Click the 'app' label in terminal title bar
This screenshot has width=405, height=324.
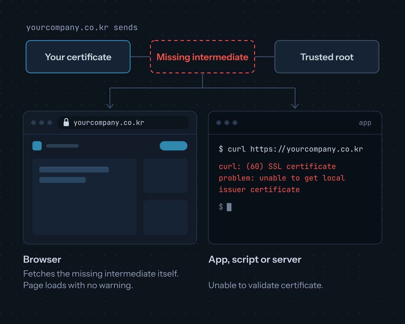tap(365, 123)
